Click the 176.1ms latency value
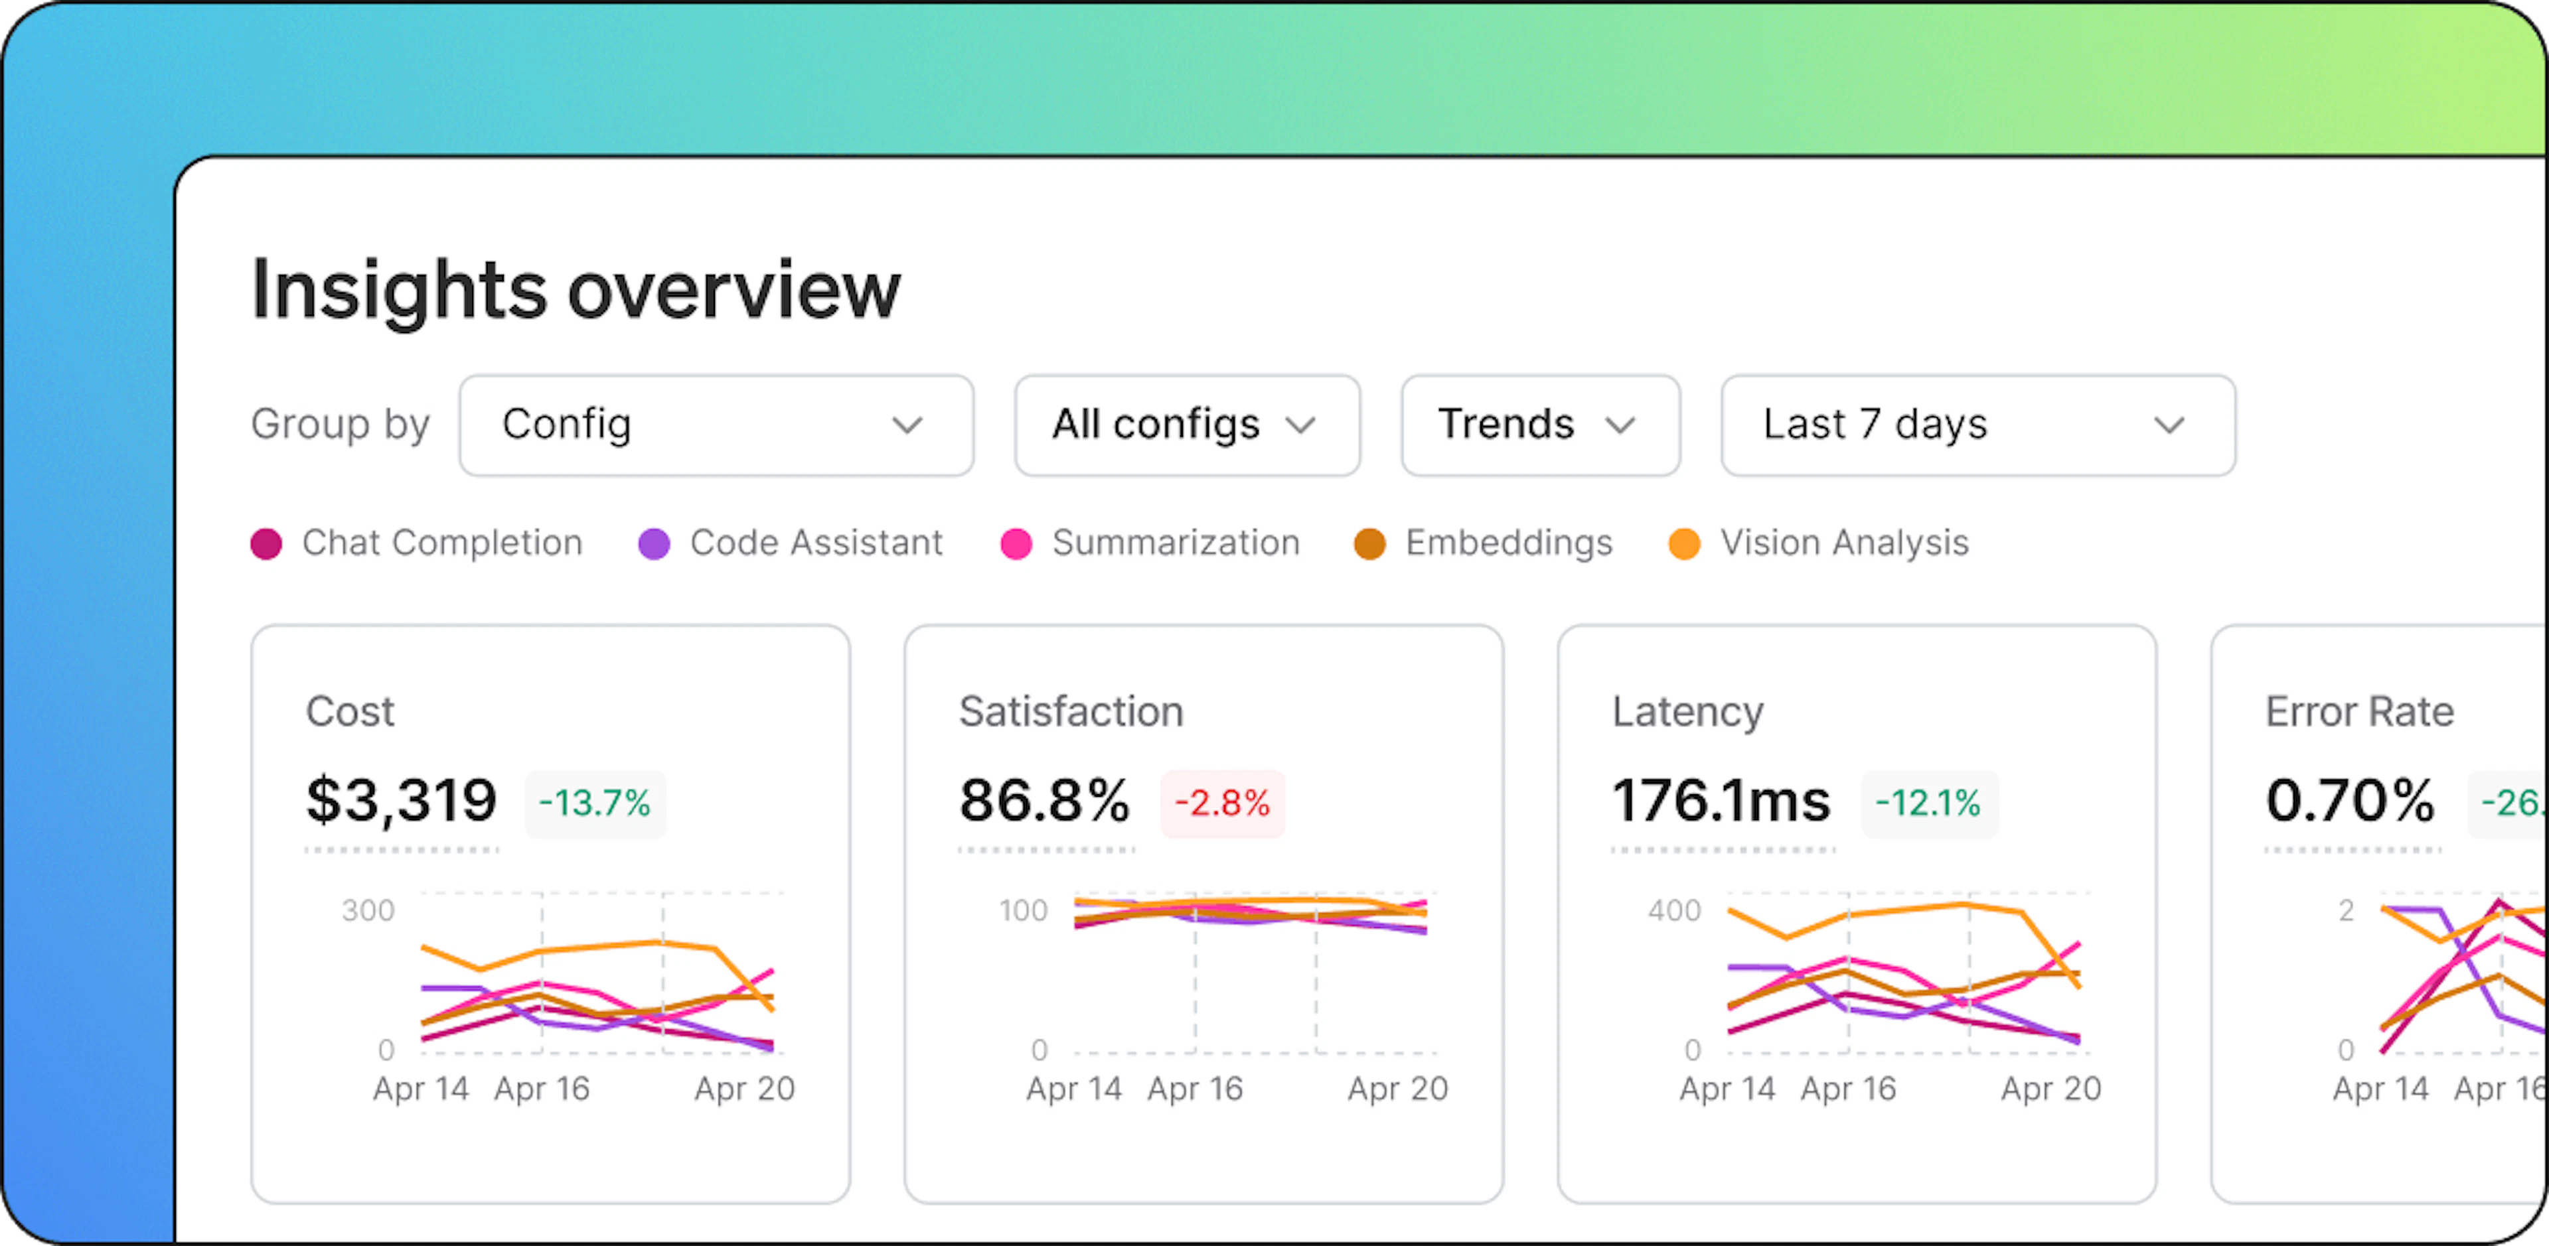Screen dimensions: 2549x1246 tap(1722, 800)
